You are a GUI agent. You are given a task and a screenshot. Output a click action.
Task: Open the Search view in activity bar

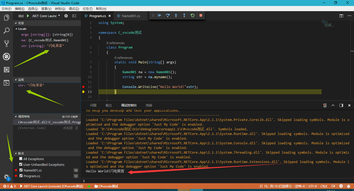6,31
